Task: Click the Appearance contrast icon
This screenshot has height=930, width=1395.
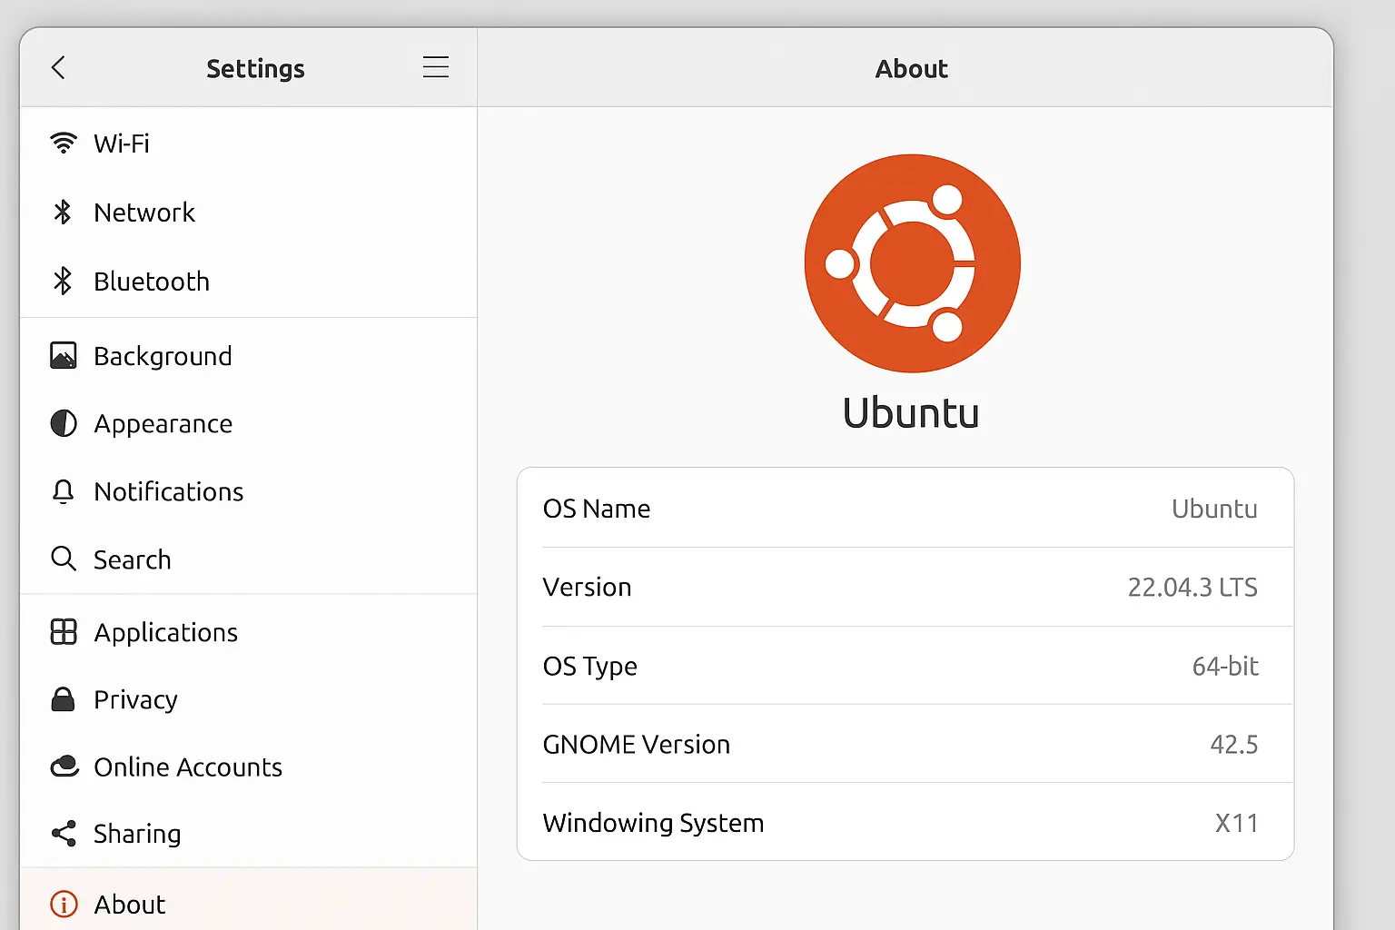Action: [62, 423]
